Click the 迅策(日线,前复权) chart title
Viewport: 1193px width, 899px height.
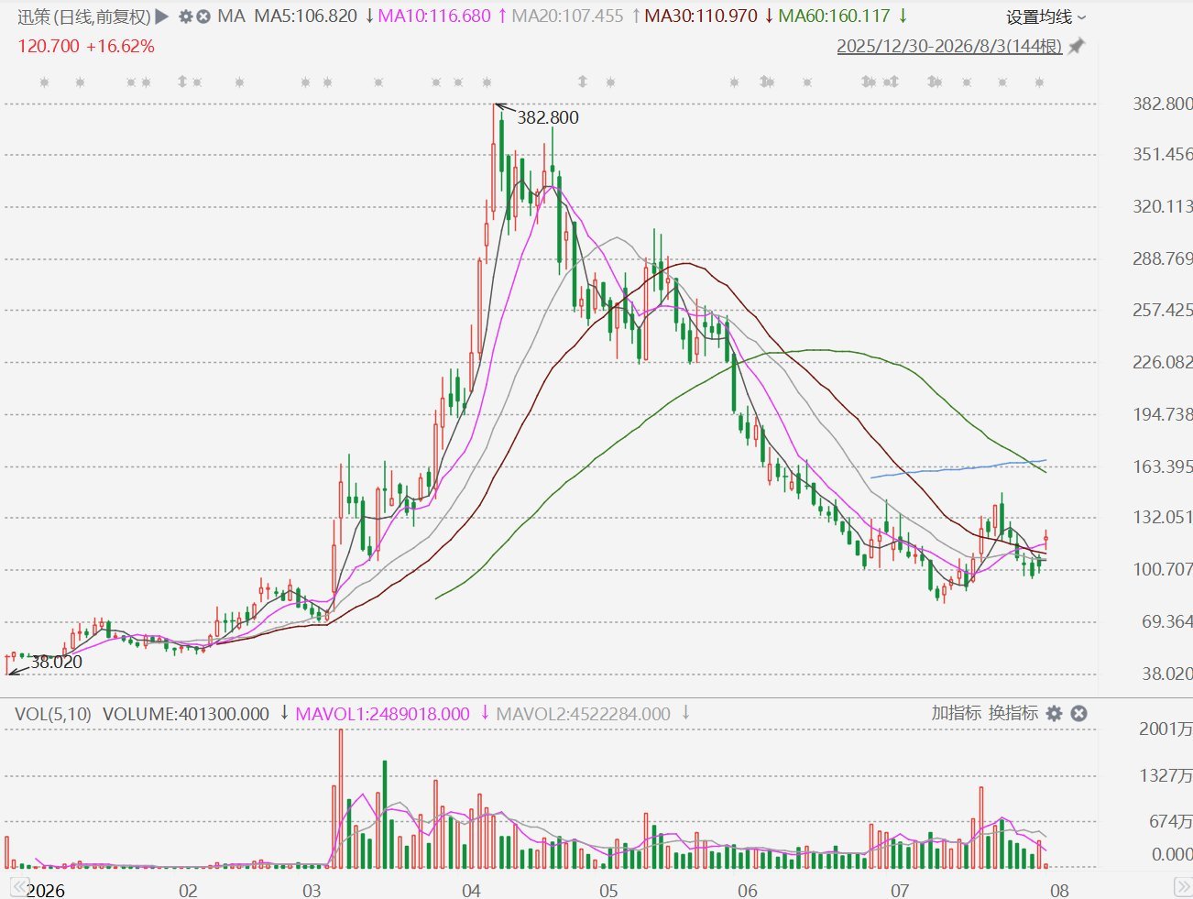pyautogui.click(x=83, y=16)
